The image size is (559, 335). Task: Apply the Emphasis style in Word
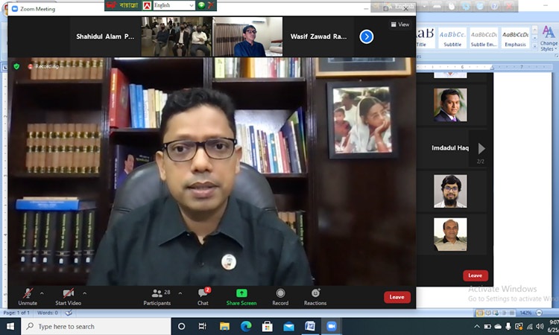515,38
